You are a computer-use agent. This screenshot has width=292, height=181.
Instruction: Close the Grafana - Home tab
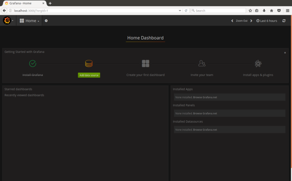(x=43, y=3)
